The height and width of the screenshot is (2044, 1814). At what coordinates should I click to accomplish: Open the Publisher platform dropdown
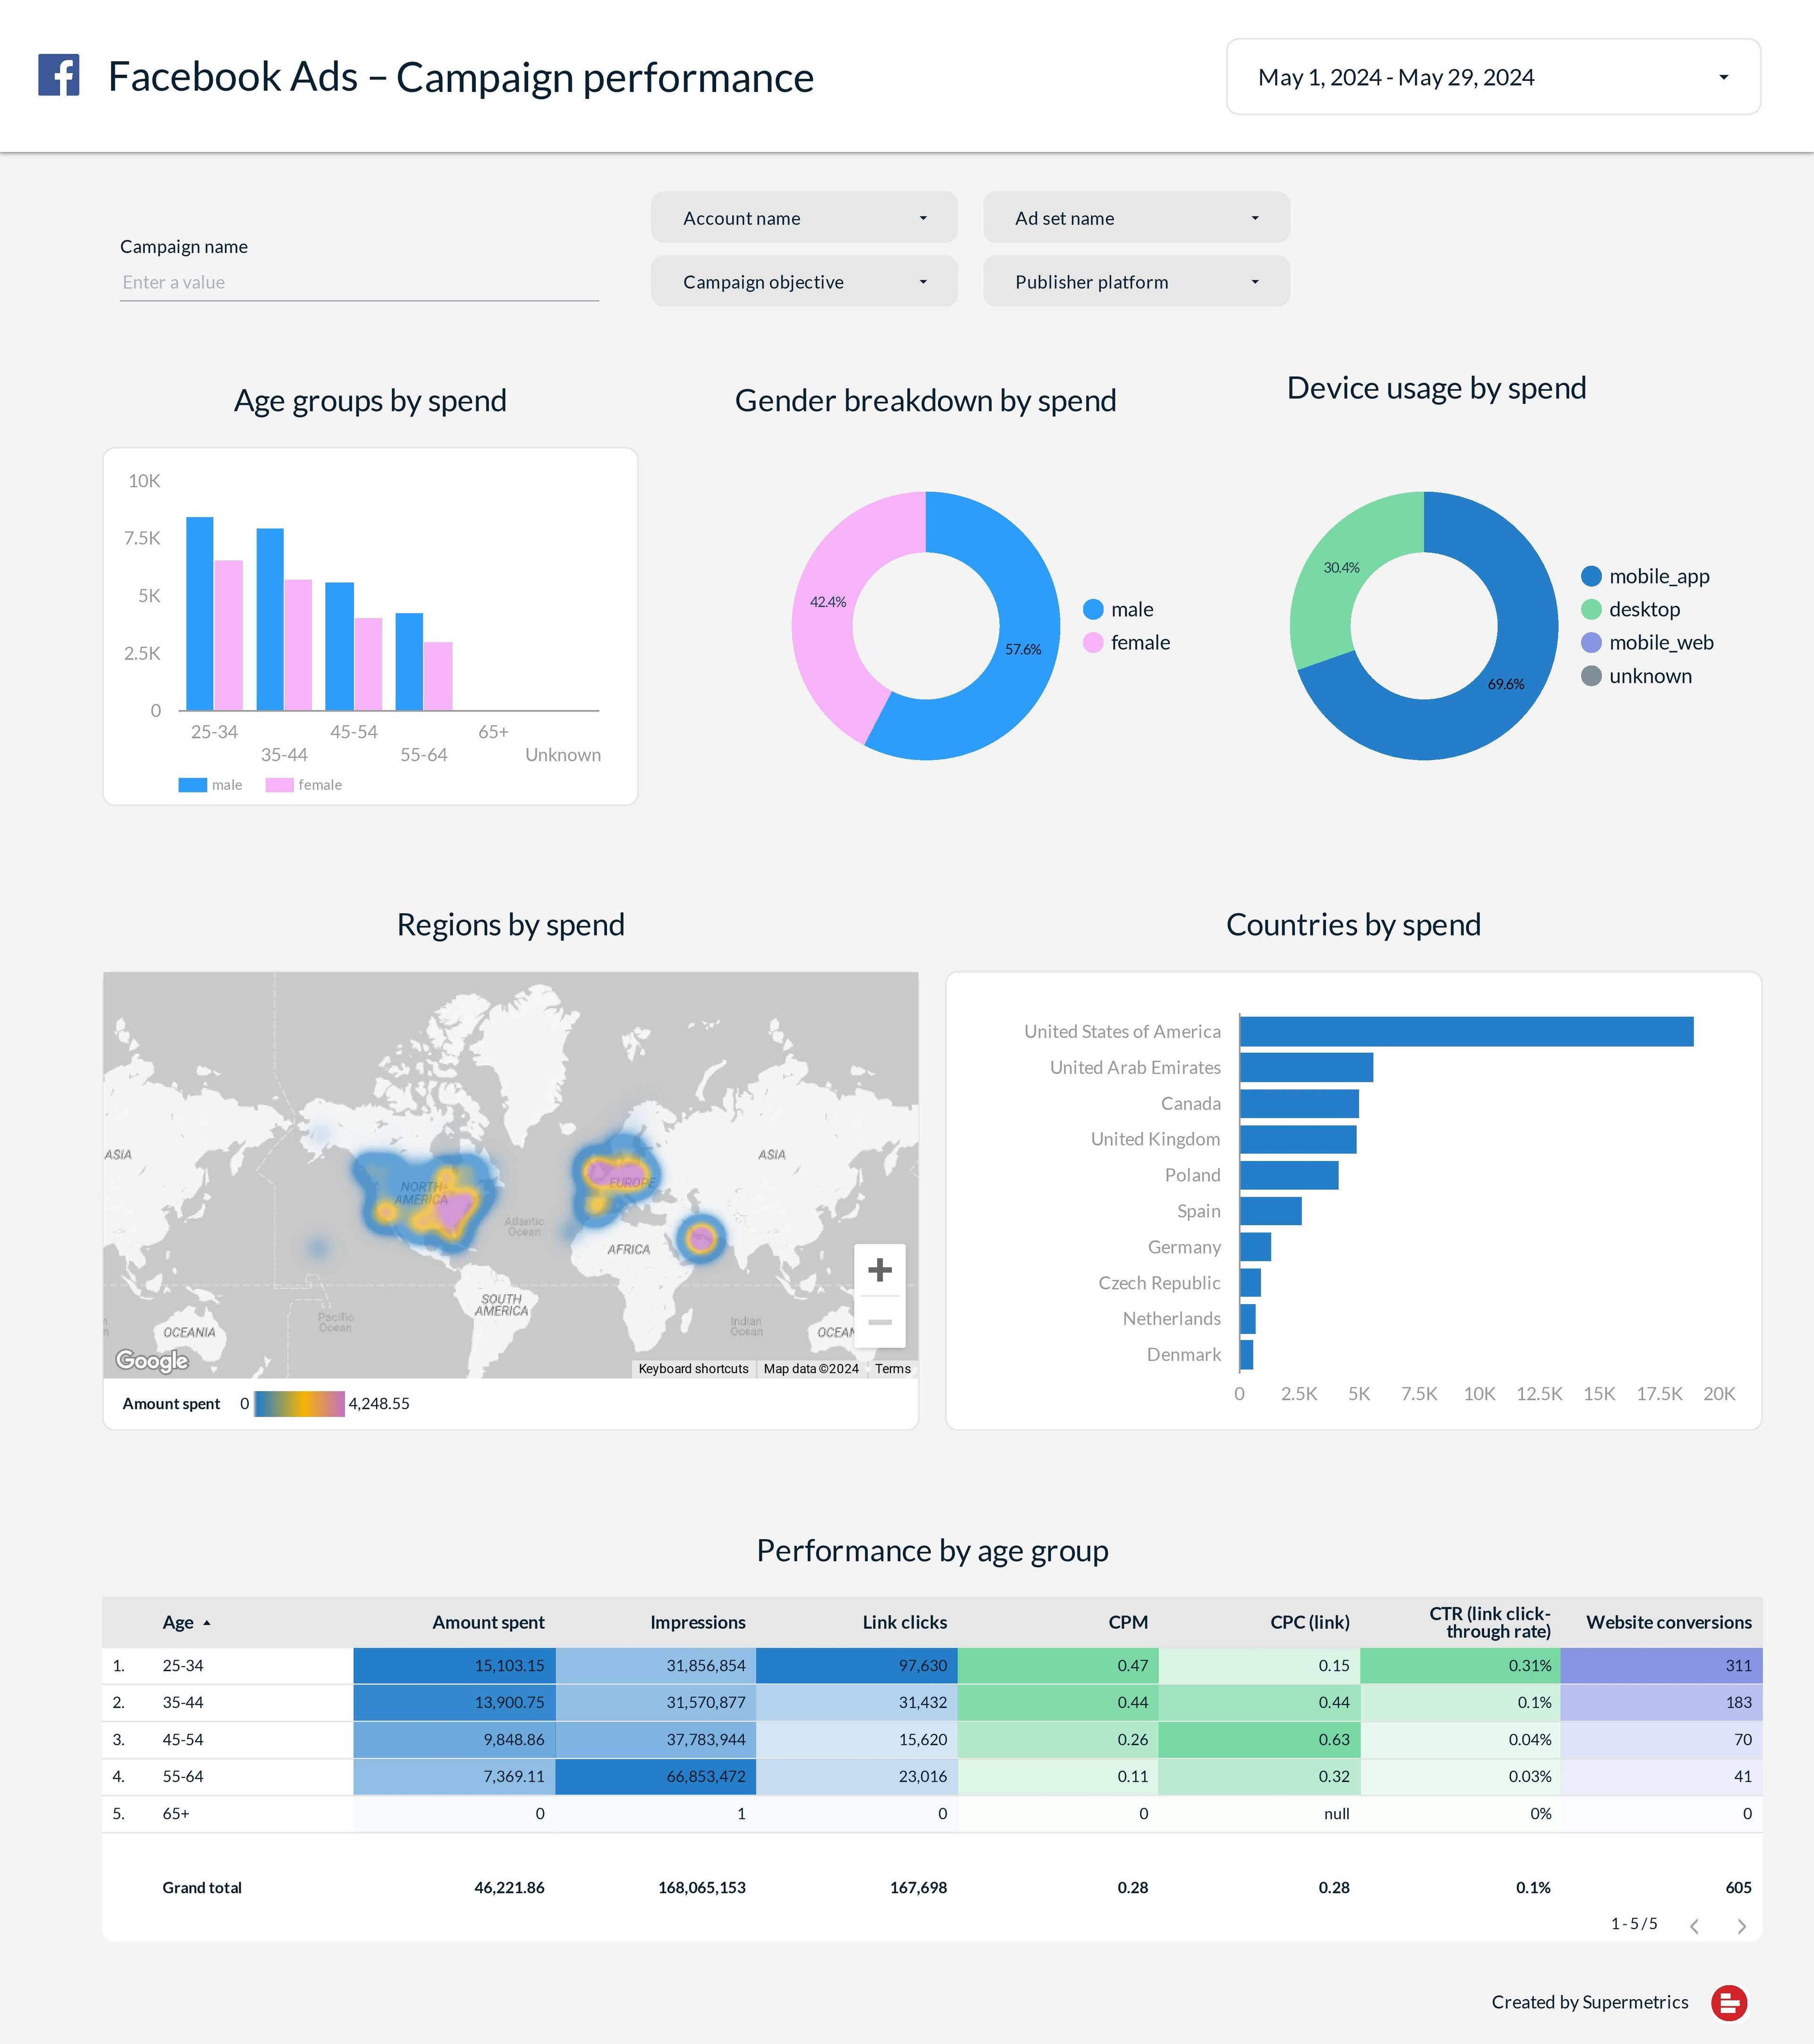pos(1136,282)
